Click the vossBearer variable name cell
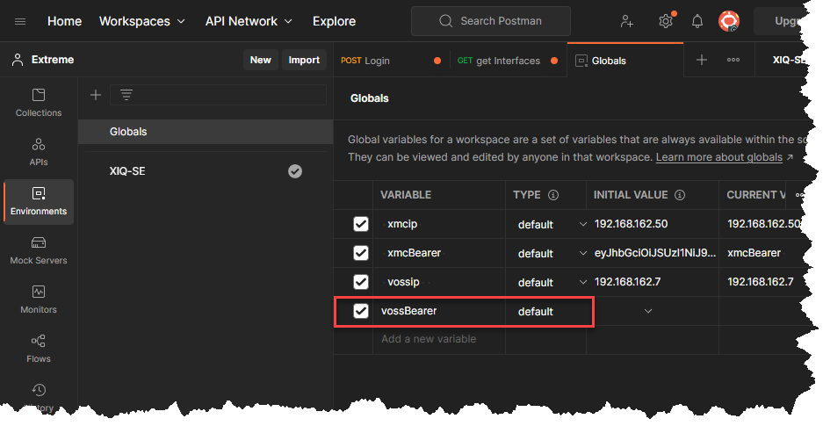823x426 pixels. [439, 311]
